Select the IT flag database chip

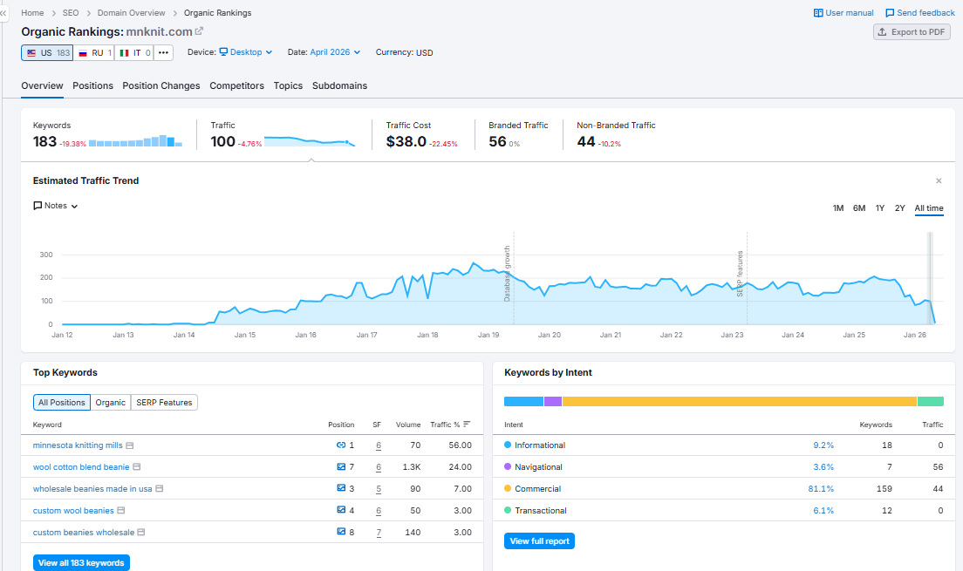(x=133, y=53)
